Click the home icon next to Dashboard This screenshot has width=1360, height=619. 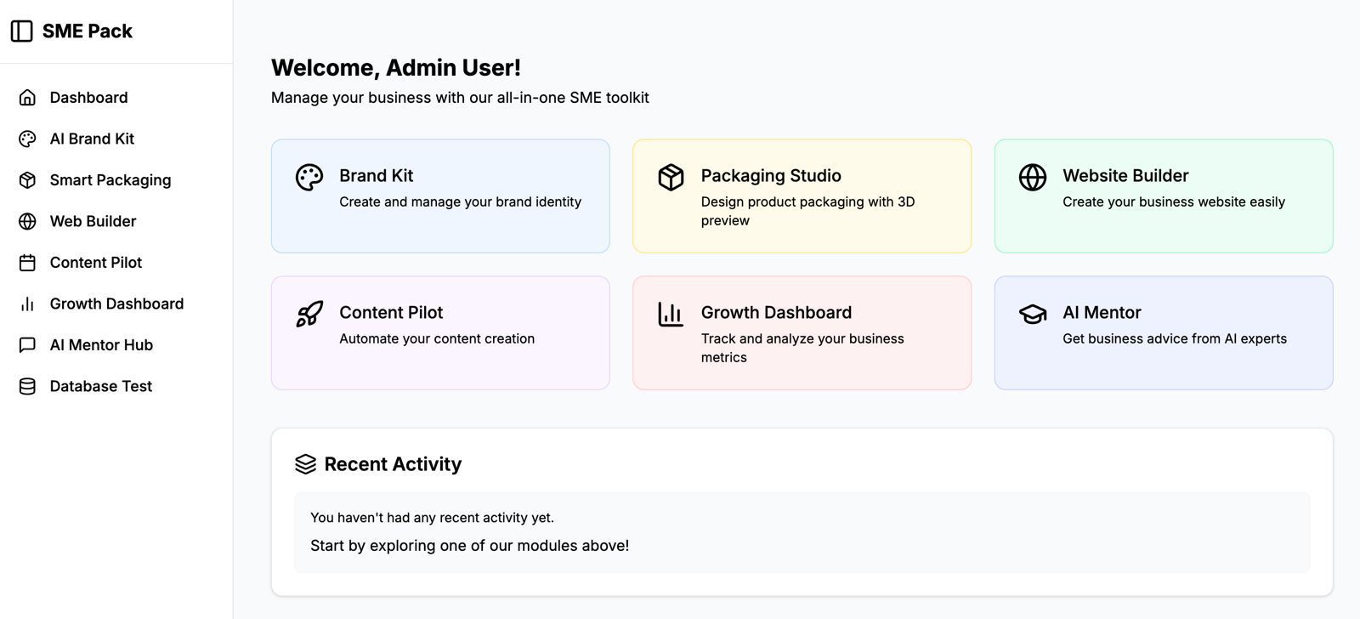coord(27,98)
